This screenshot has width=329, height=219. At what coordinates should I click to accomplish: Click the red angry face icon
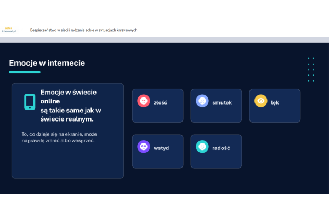coord(143,101)
